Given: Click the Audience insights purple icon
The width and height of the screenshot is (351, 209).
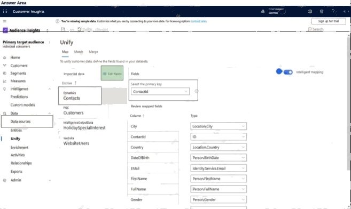Looking at the screenshot, I should (x=5, y=30).
